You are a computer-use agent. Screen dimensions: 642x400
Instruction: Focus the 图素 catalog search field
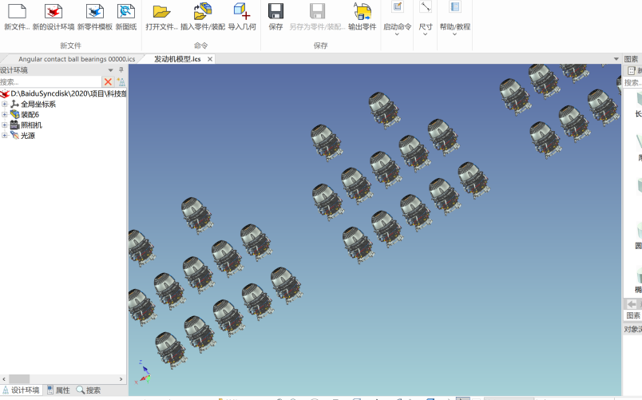coord(632,83)
